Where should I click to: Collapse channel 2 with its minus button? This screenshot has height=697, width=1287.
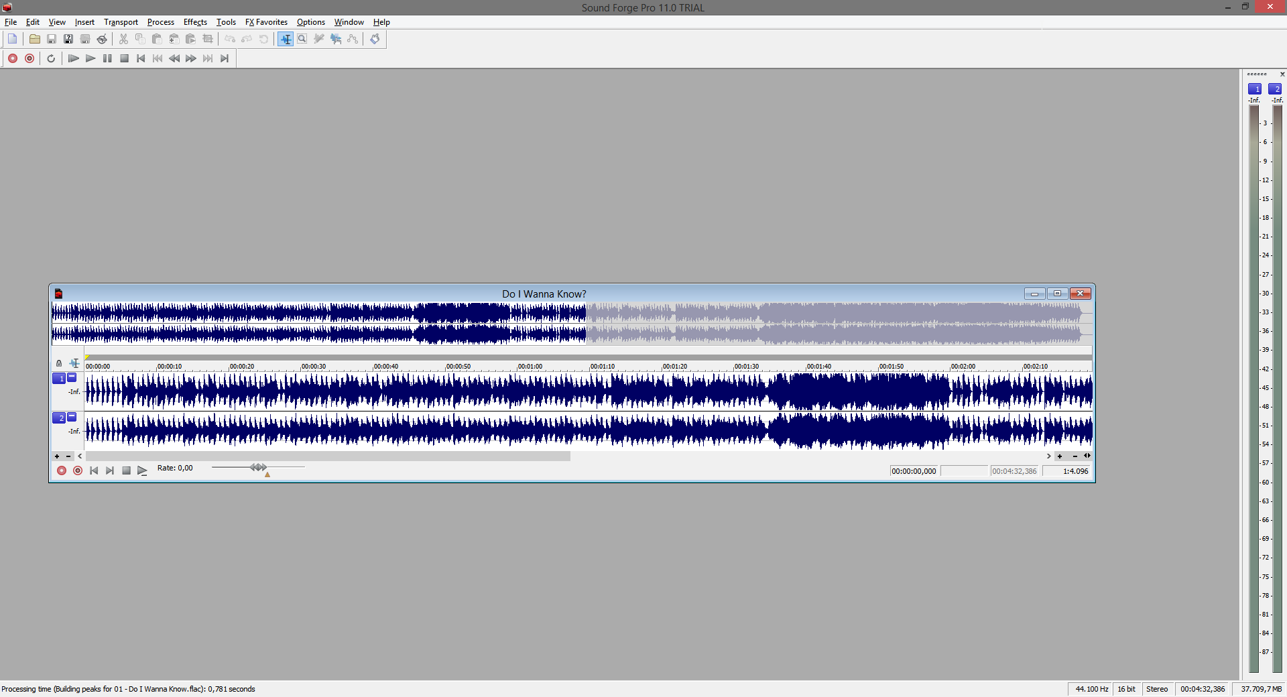[72, 417]
